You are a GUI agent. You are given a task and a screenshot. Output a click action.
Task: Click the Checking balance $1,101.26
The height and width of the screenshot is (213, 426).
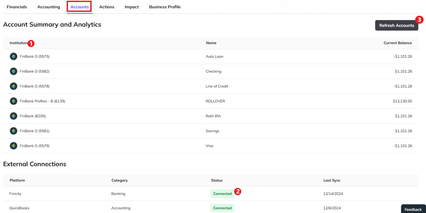point(403,71)
